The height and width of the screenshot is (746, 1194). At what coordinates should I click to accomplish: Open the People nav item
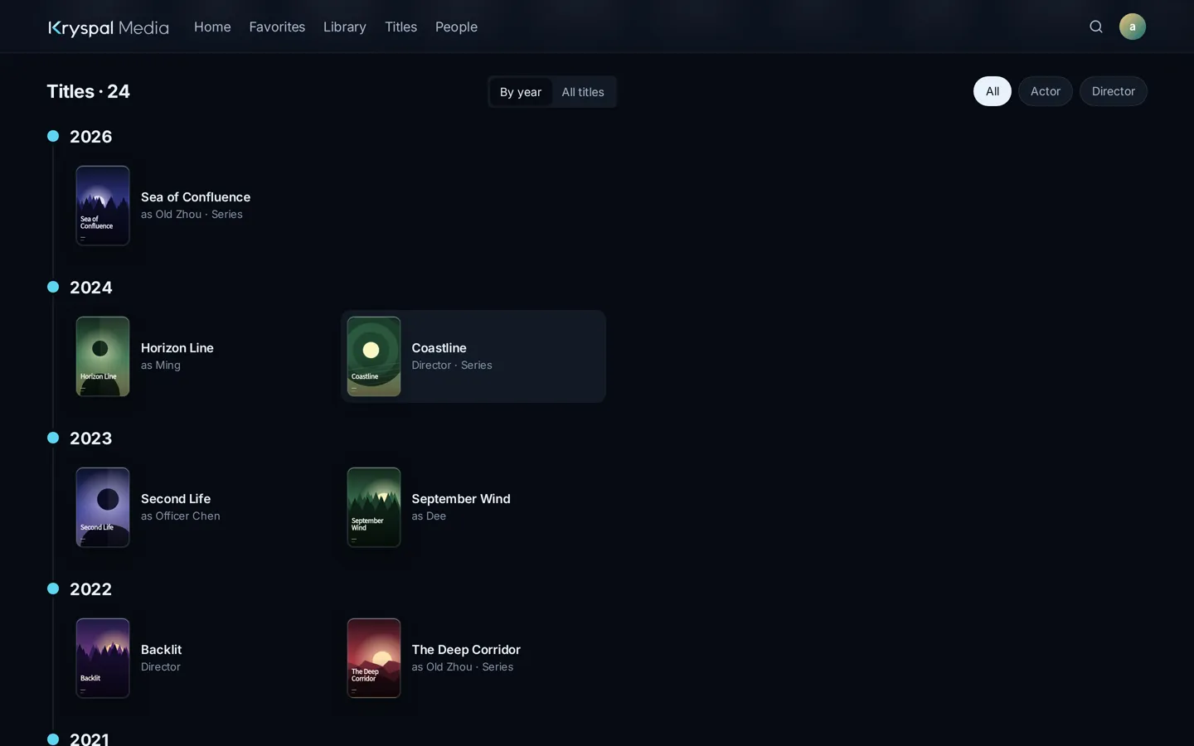456,27
